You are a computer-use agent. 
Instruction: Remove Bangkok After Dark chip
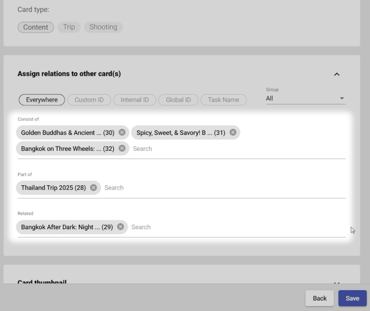pyautogui.click(x=120, y=227)
